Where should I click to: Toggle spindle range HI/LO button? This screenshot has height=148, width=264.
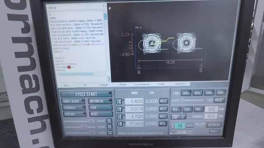[179, 117]
